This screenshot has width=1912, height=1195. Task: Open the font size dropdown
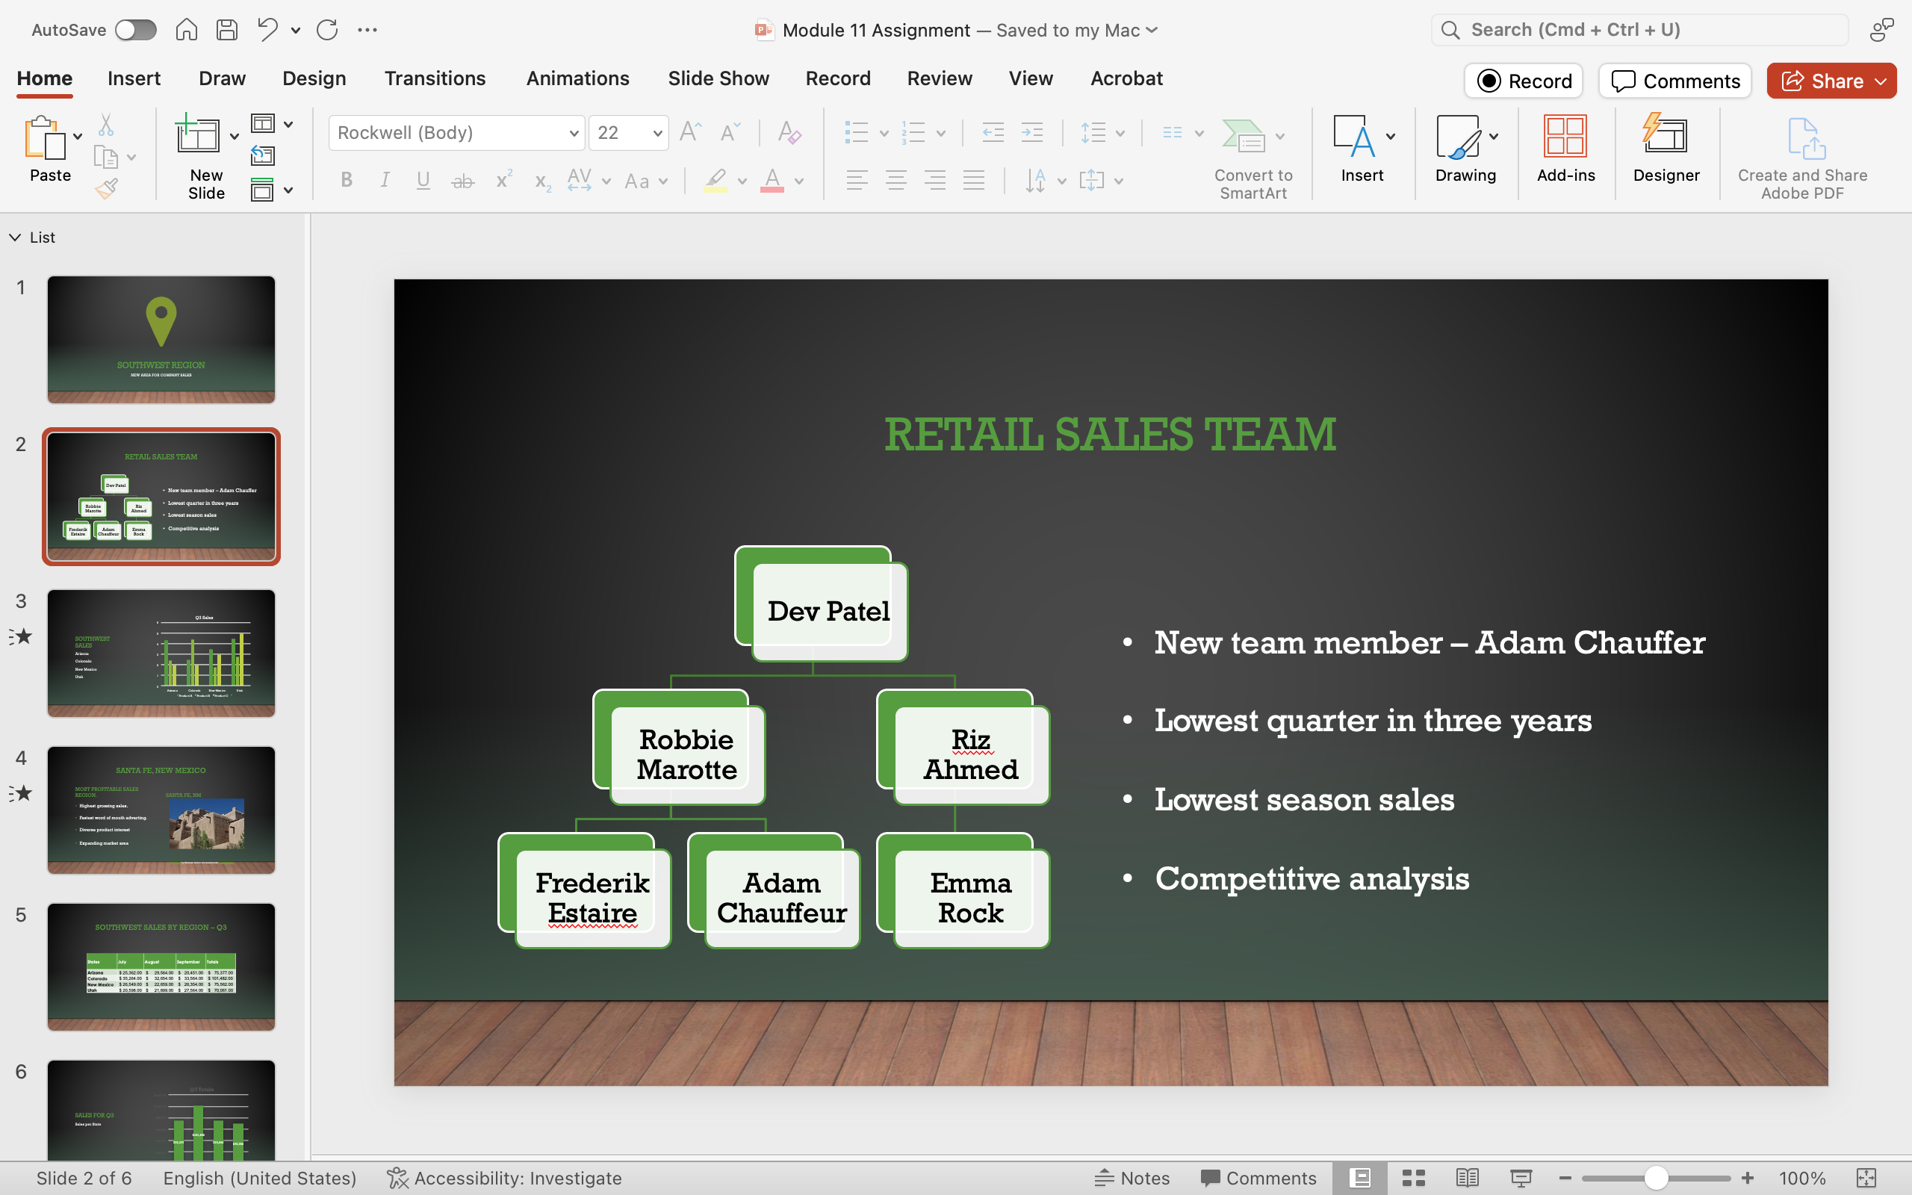pyautogui.click(x=657, y=133)
